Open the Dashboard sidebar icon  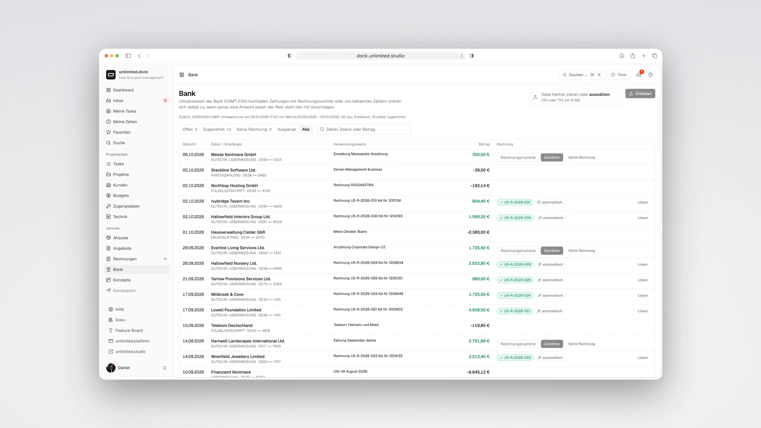coord(108,90)
